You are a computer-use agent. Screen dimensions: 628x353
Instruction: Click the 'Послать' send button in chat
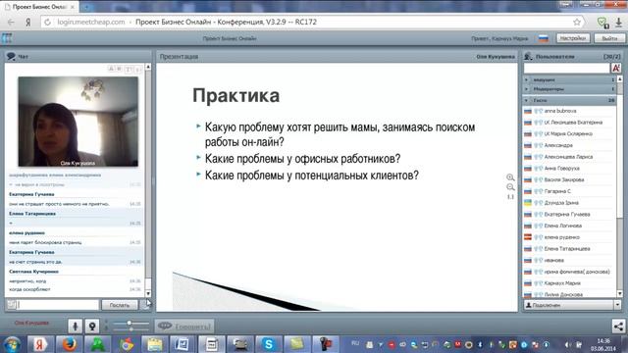[120, 305]
